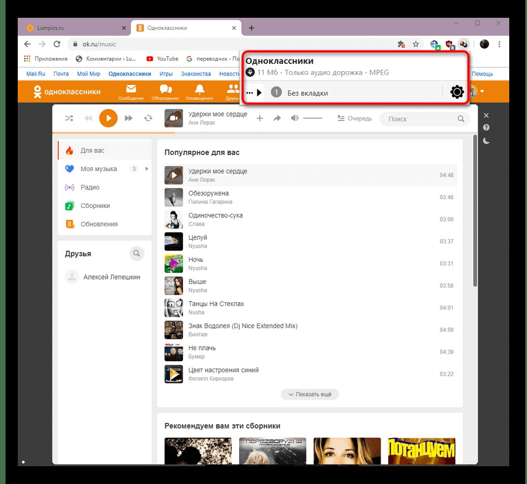527x484 pixels.
Task: Play the track Цвет настроения синий
Action: [310, 374]
